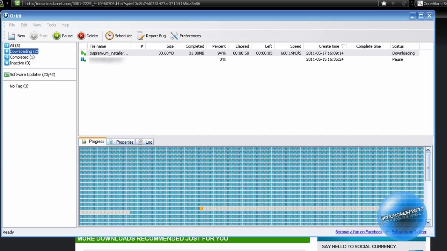Open Become a fan on Facebook link

(359, 232)
